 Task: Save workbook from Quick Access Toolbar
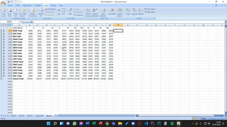point(9,2)
